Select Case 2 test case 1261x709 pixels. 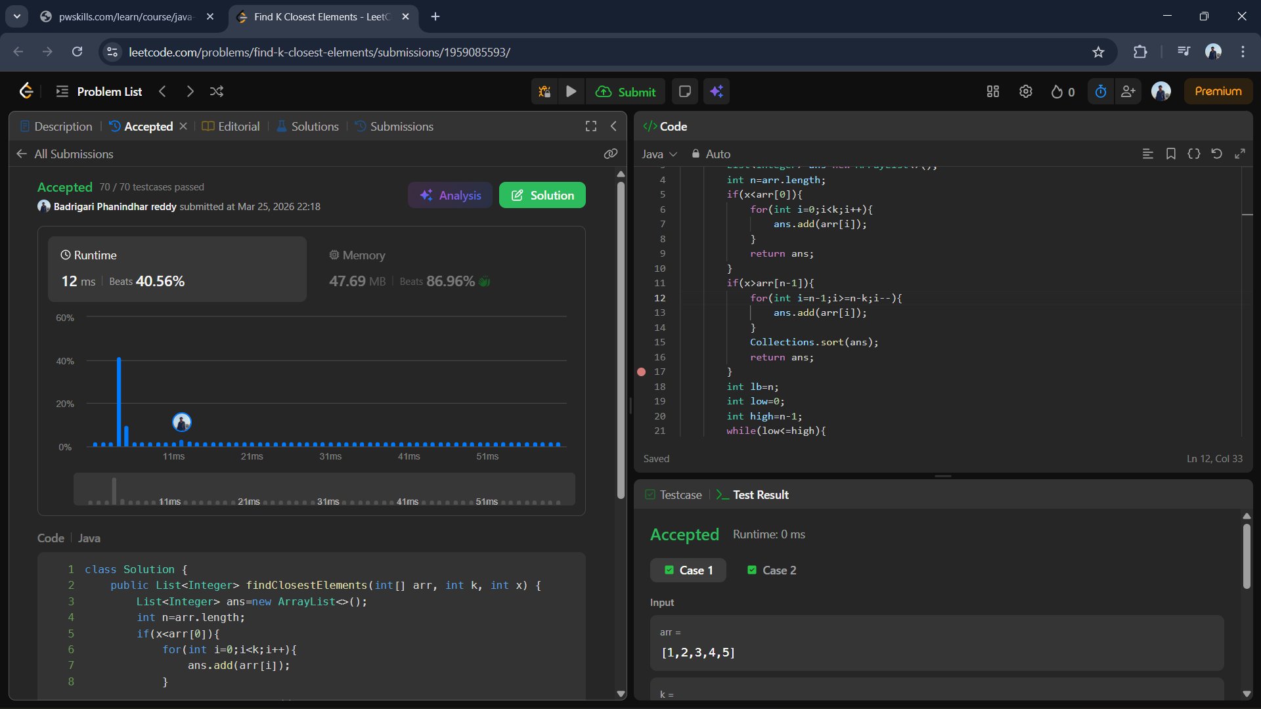pos(772,570)
